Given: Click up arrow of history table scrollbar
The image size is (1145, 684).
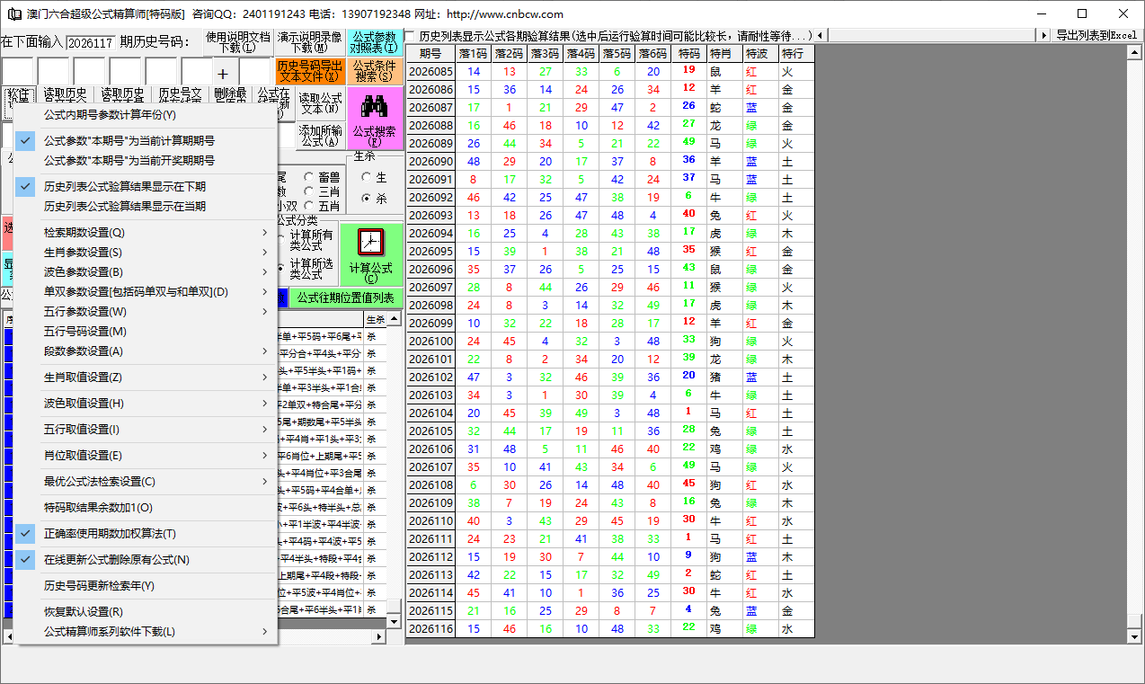Looking at the screenshot, I should (1134, 52).
